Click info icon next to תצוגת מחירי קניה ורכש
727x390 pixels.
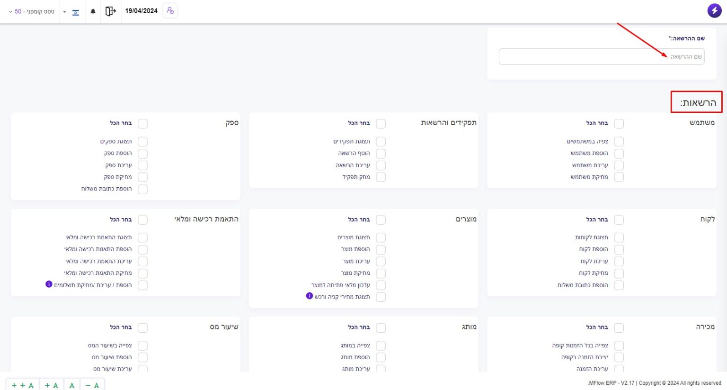(310, 296)
